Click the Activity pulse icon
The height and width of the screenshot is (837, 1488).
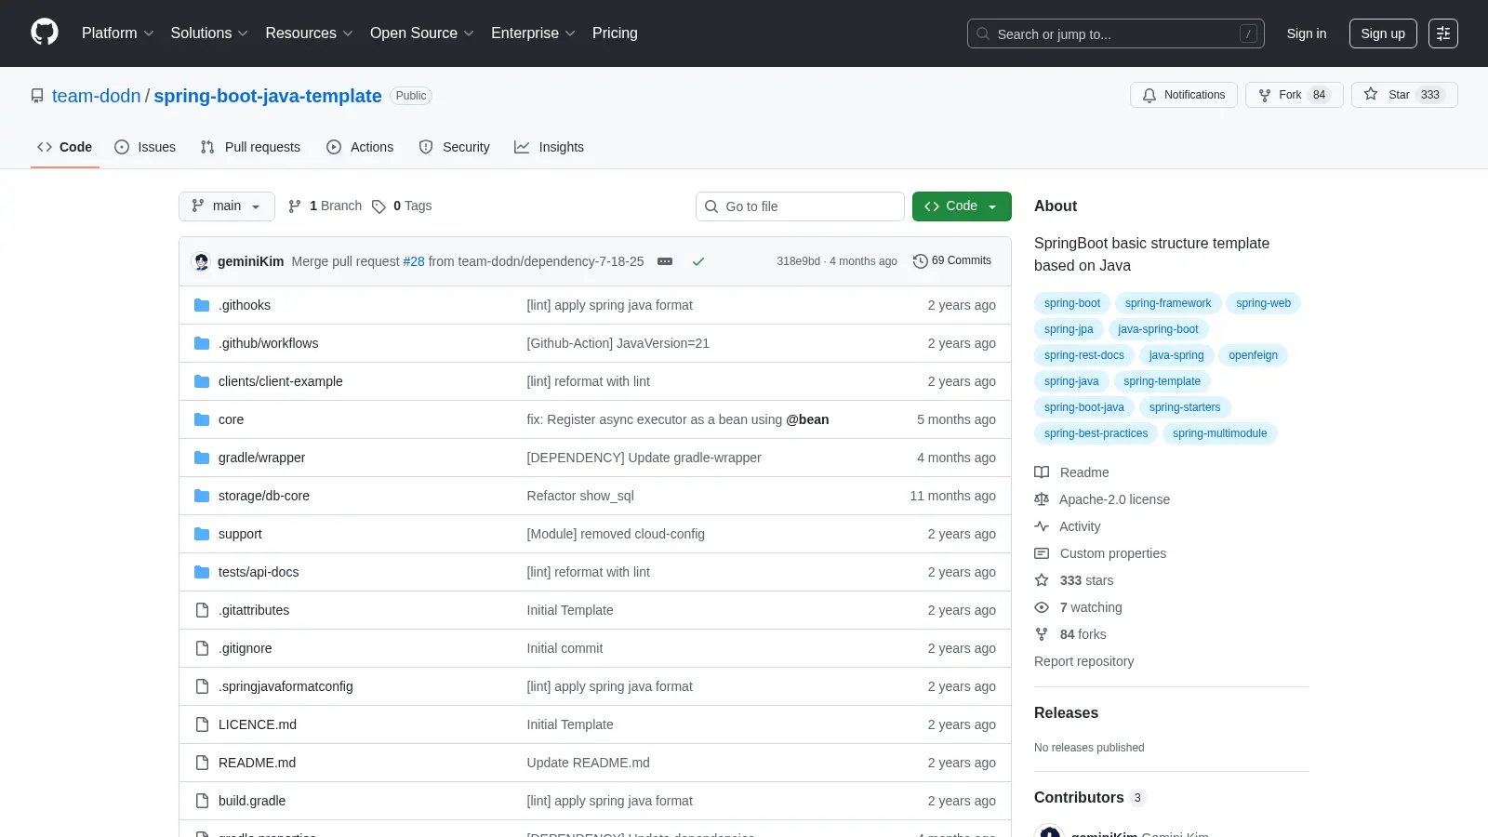pyautogui.click(x=1042, y=526)
